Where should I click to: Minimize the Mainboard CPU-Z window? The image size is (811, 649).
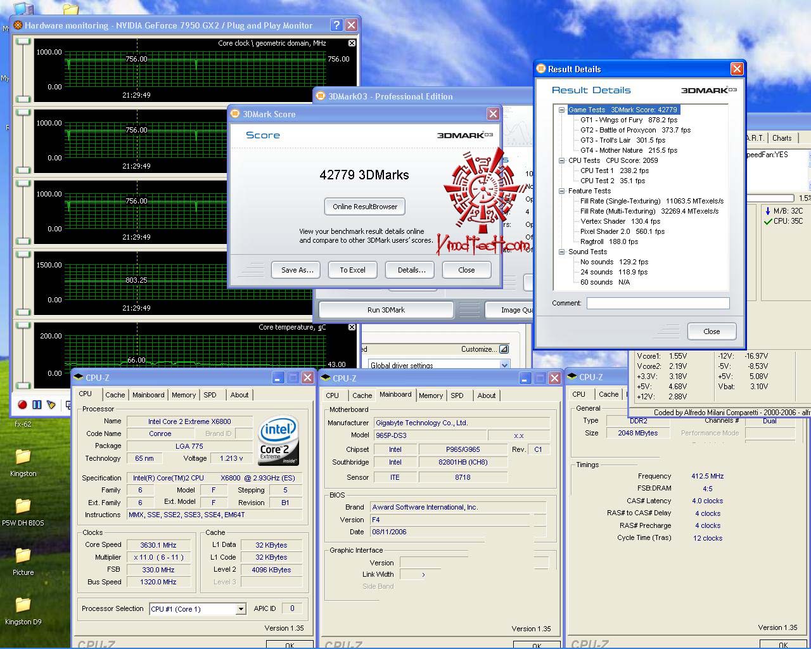coord(525,378)
